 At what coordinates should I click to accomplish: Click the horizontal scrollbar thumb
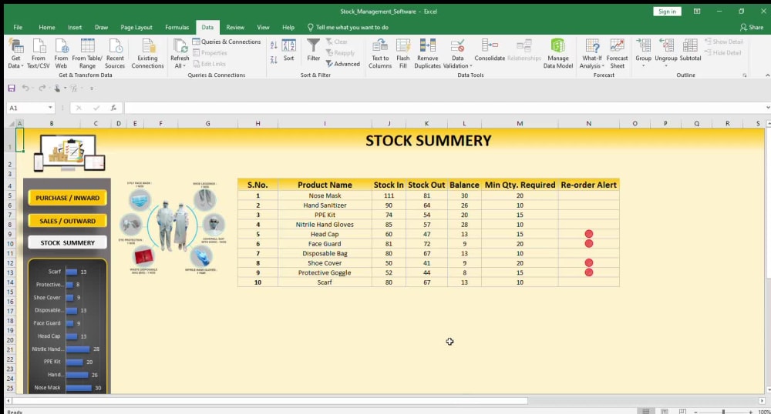click(269, 401)
